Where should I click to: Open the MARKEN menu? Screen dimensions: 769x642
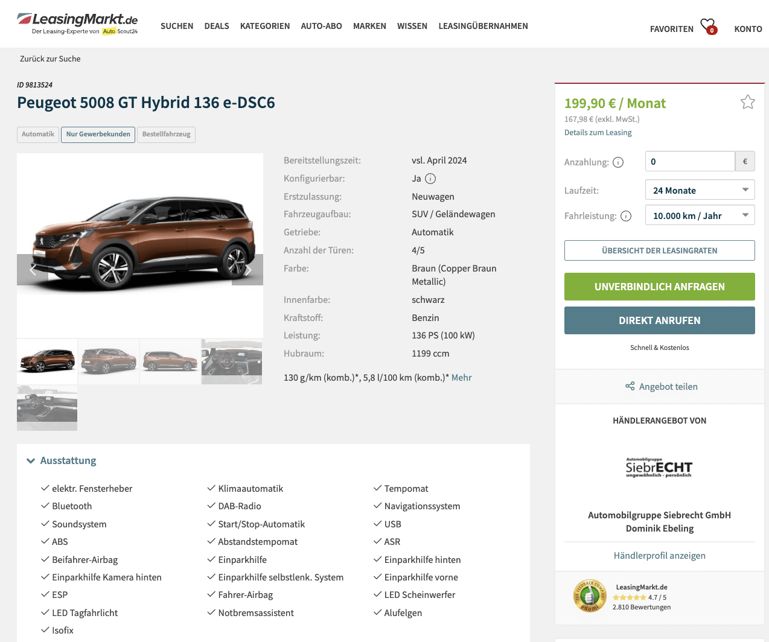369,26
